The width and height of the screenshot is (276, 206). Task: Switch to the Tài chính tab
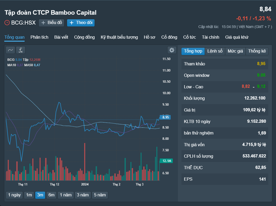(210, 37)
